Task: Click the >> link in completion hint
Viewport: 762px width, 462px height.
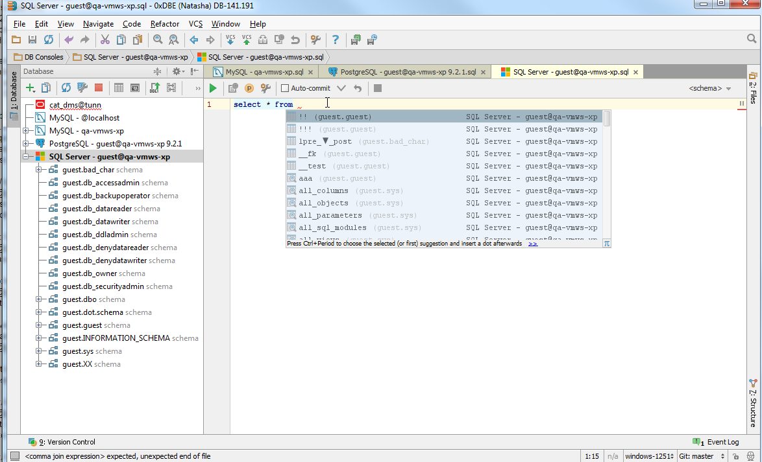Action: [533, 244]
